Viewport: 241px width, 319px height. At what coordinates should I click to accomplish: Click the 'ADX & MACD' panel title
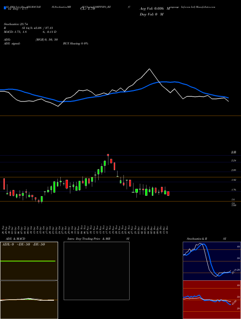15,239
